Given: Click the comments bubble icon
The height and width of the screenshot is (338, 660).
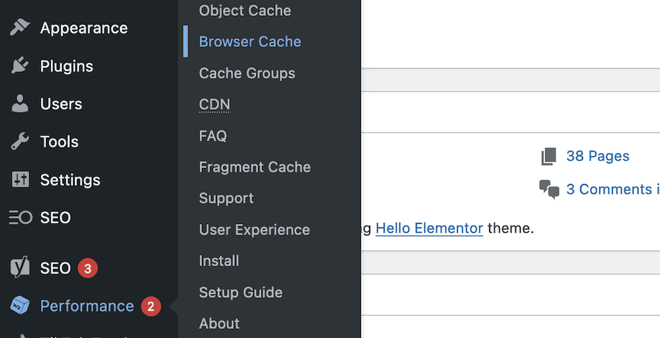Looking at the screenshot, I should tap(549, 190).
